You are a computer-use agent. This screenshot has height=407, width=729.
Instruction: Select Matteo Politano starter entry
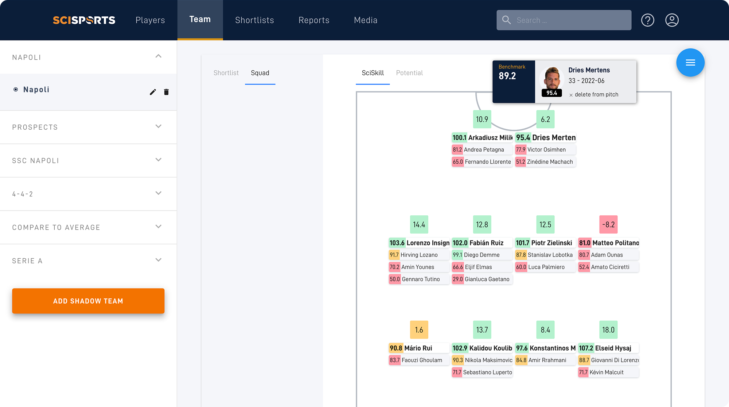click(x=609, y=243)
